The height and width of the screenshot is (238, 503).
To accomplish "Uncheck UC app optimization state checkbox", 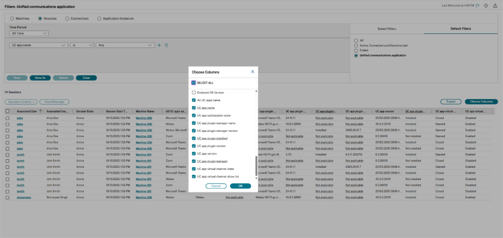I will click(194, 115).
